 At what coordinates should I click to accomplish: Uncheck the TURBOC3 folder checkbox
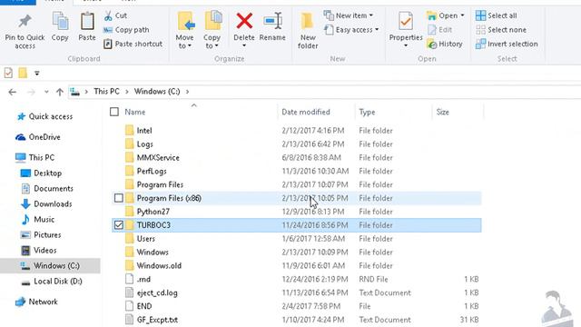tap(119, 225)
